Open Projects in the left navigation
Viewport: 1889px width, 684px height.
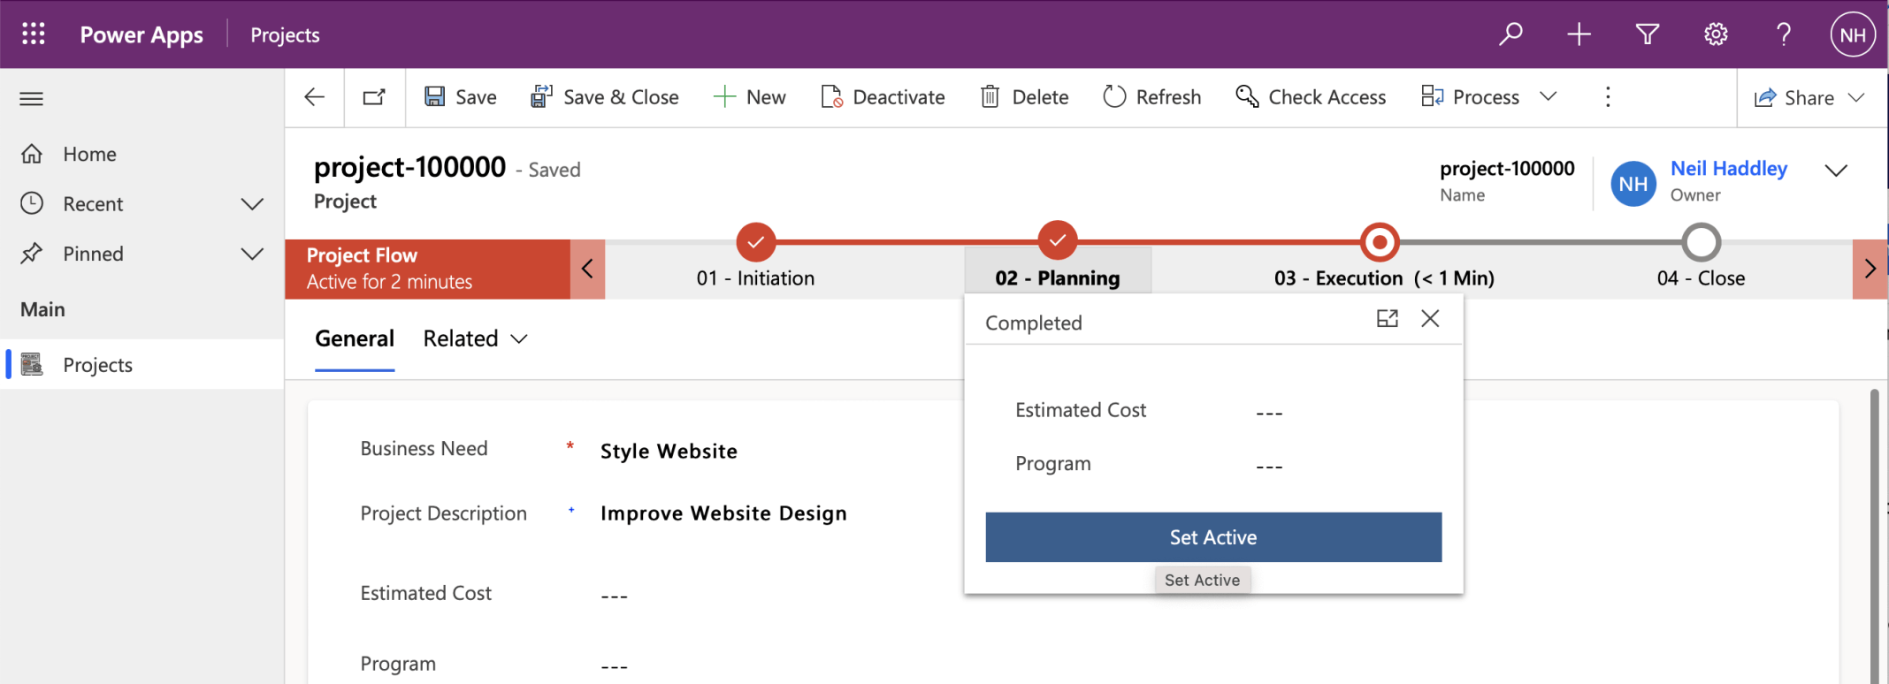click(97, 365)
